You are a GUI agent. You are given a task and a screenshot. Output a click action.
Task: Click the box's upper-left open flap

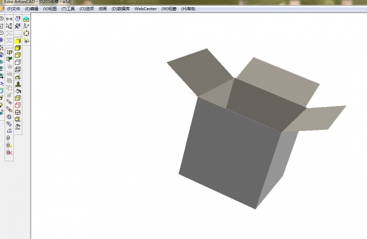click(199, 71)
